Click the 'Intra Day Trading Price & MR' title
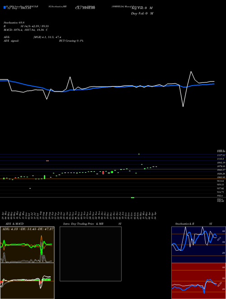The width and height of the screenshot is (226, 299). [84, 224]
